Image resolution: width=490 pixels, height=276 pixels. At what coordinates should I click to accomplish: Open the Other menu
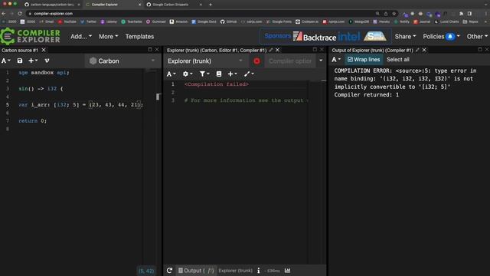tap(477, 37)
